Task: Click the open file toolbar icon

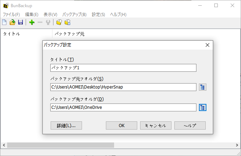Action: tap(12, 22)
